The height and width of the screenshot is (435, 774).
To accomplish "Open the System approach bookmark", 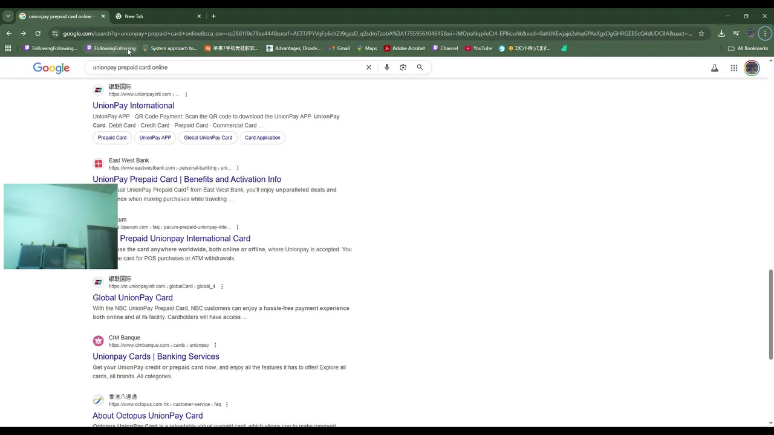I will (x=170, y=48).
